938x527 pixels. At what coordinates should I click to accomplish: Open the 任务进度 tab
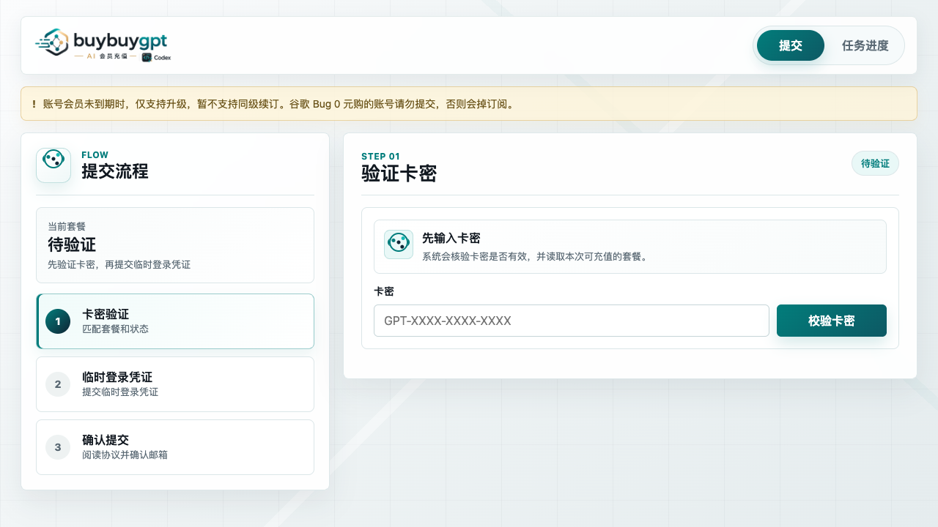point(865,45)
